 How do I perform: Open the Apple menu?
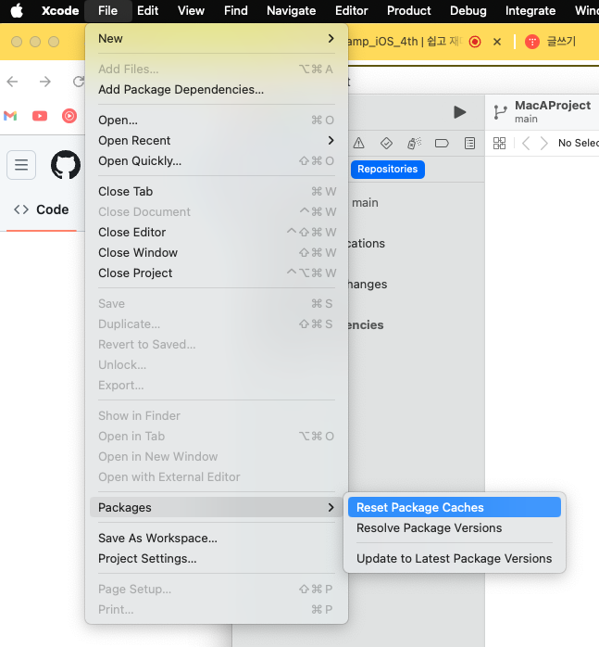tap(17, 11)
